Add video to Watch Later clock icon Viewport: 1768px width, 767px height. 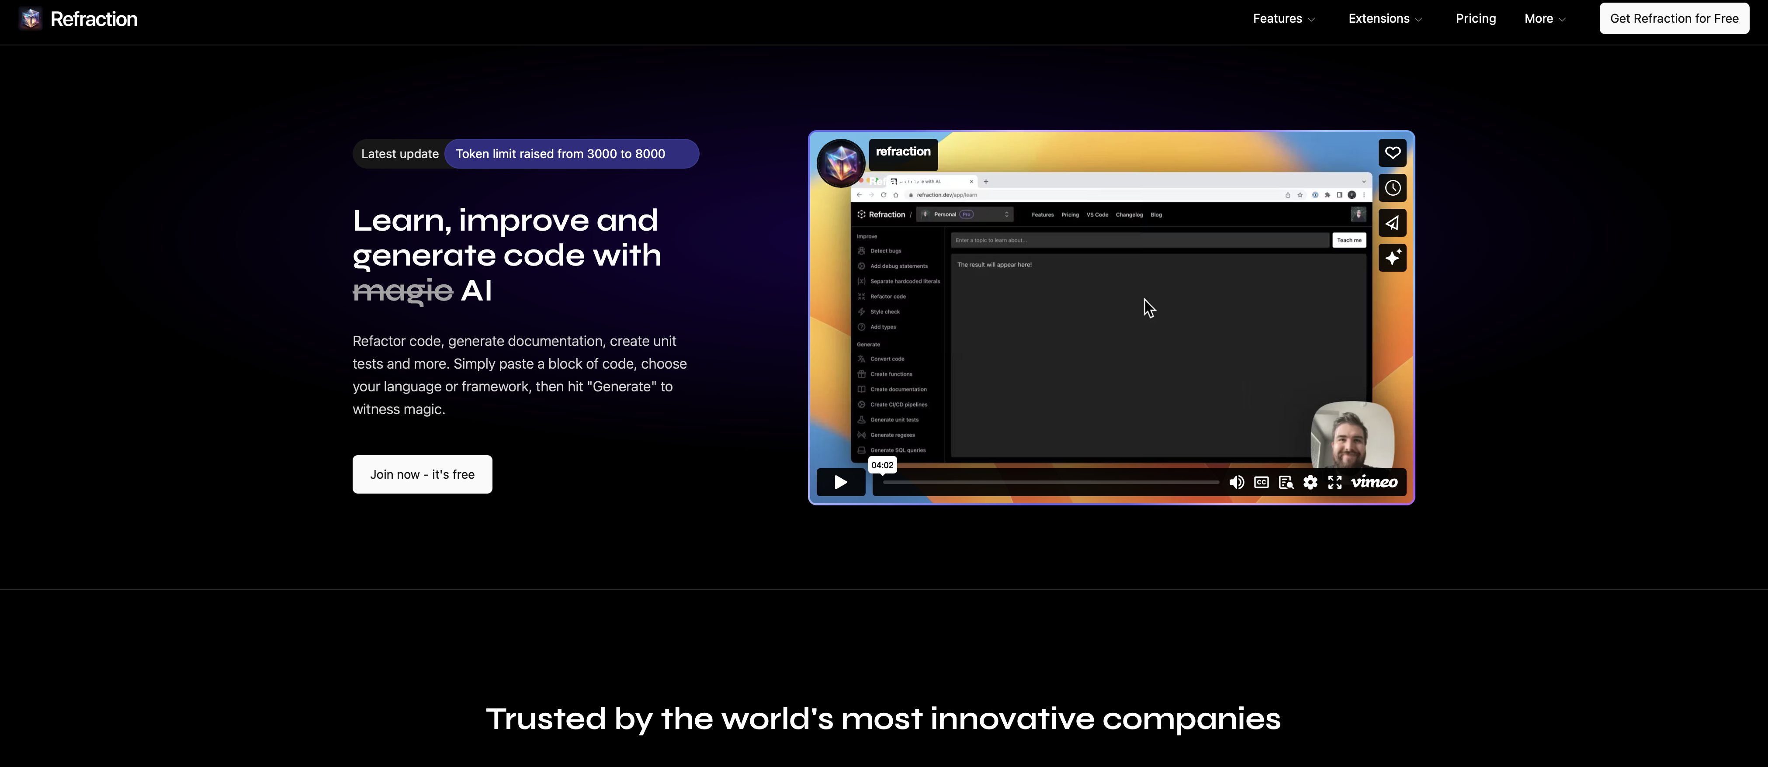pos(1392,188)
